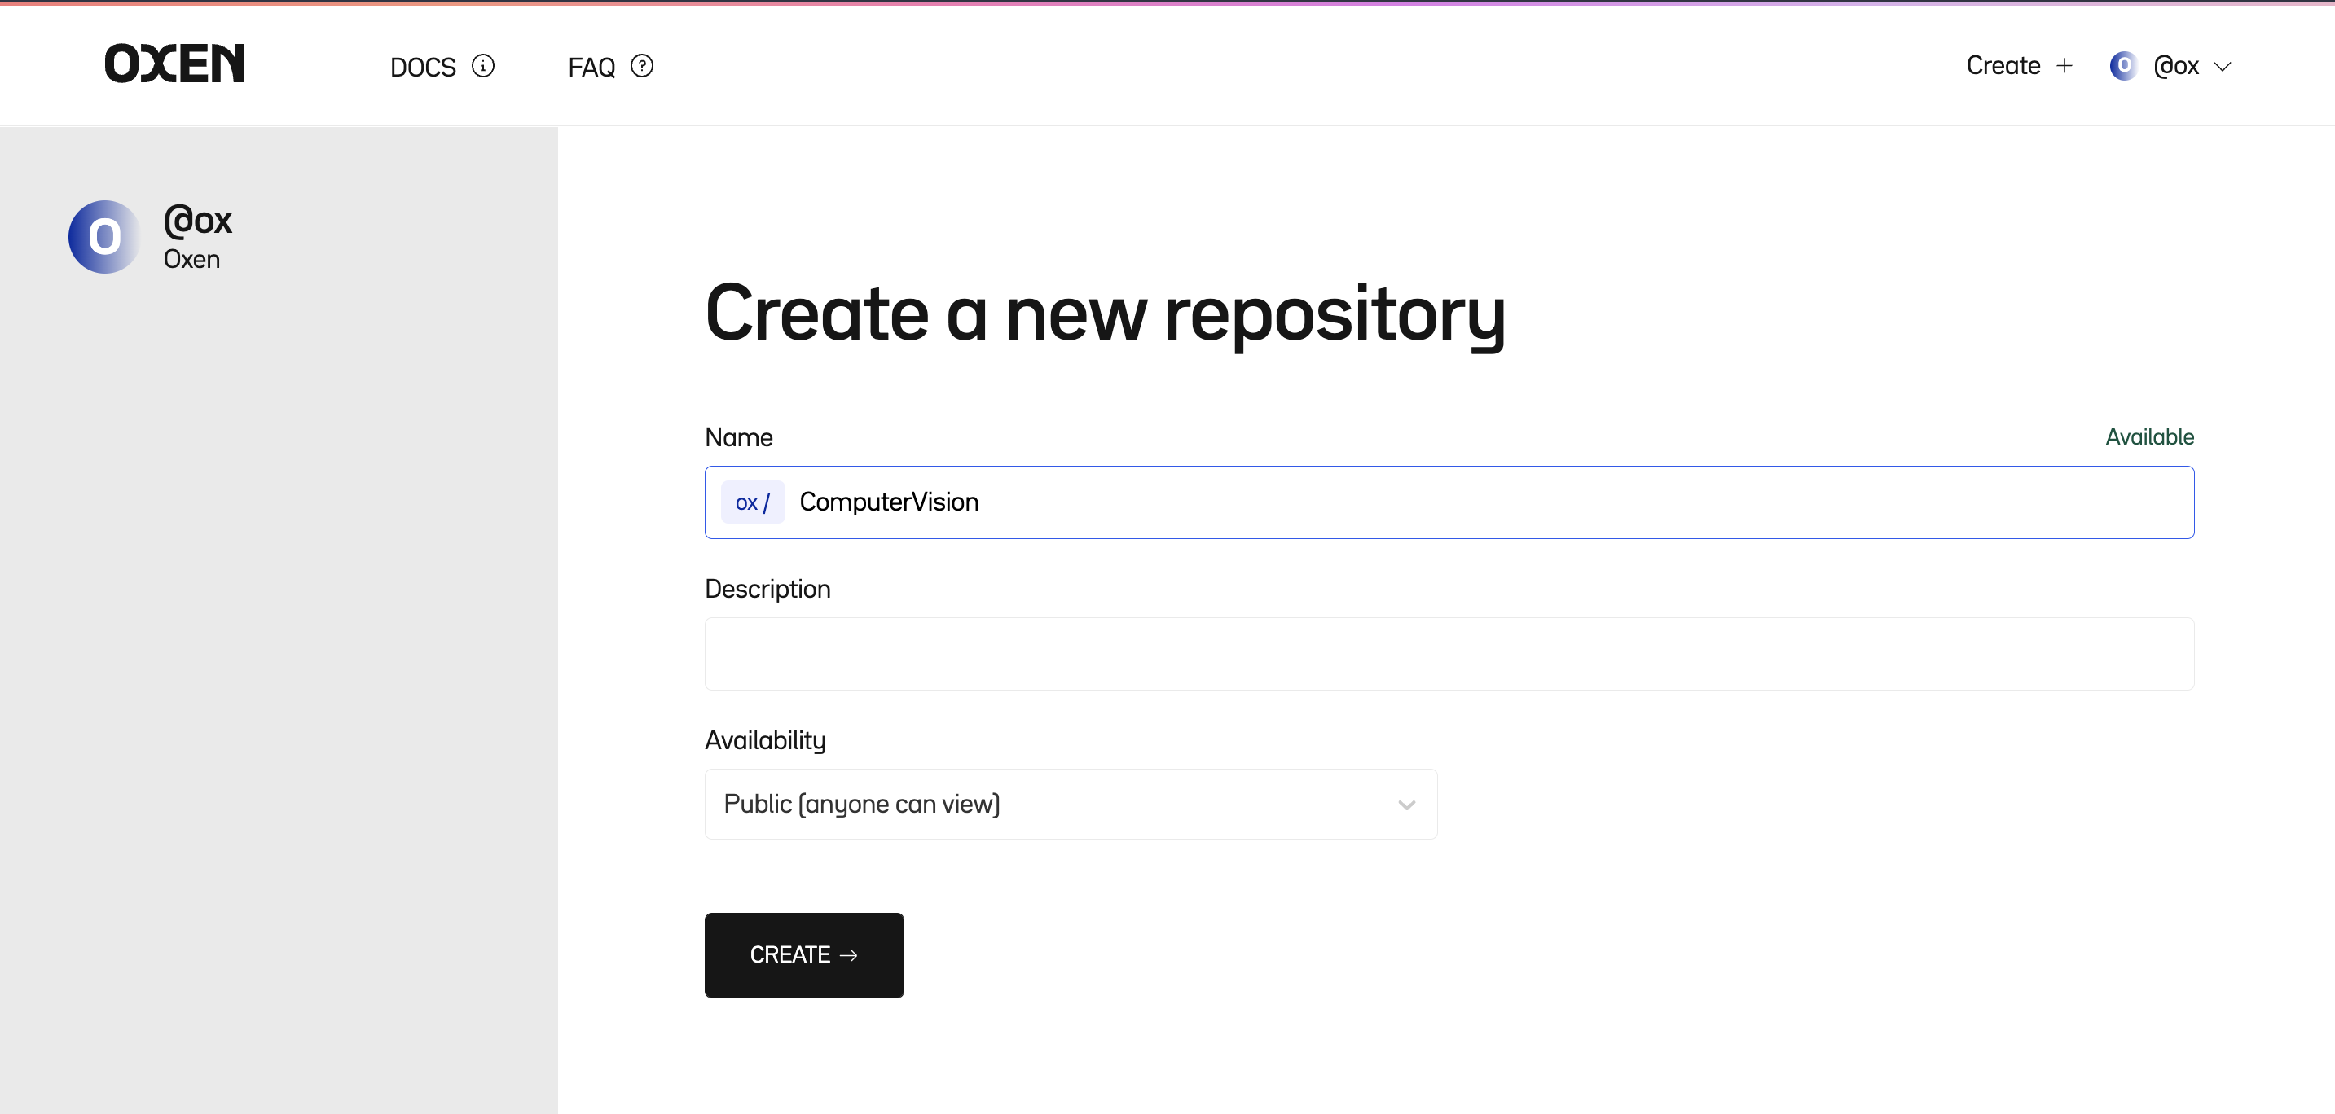The image size is (2335, 1114).
Task: Click the 'ox /' namespace prefix badge
Action: tap(752, 502)
